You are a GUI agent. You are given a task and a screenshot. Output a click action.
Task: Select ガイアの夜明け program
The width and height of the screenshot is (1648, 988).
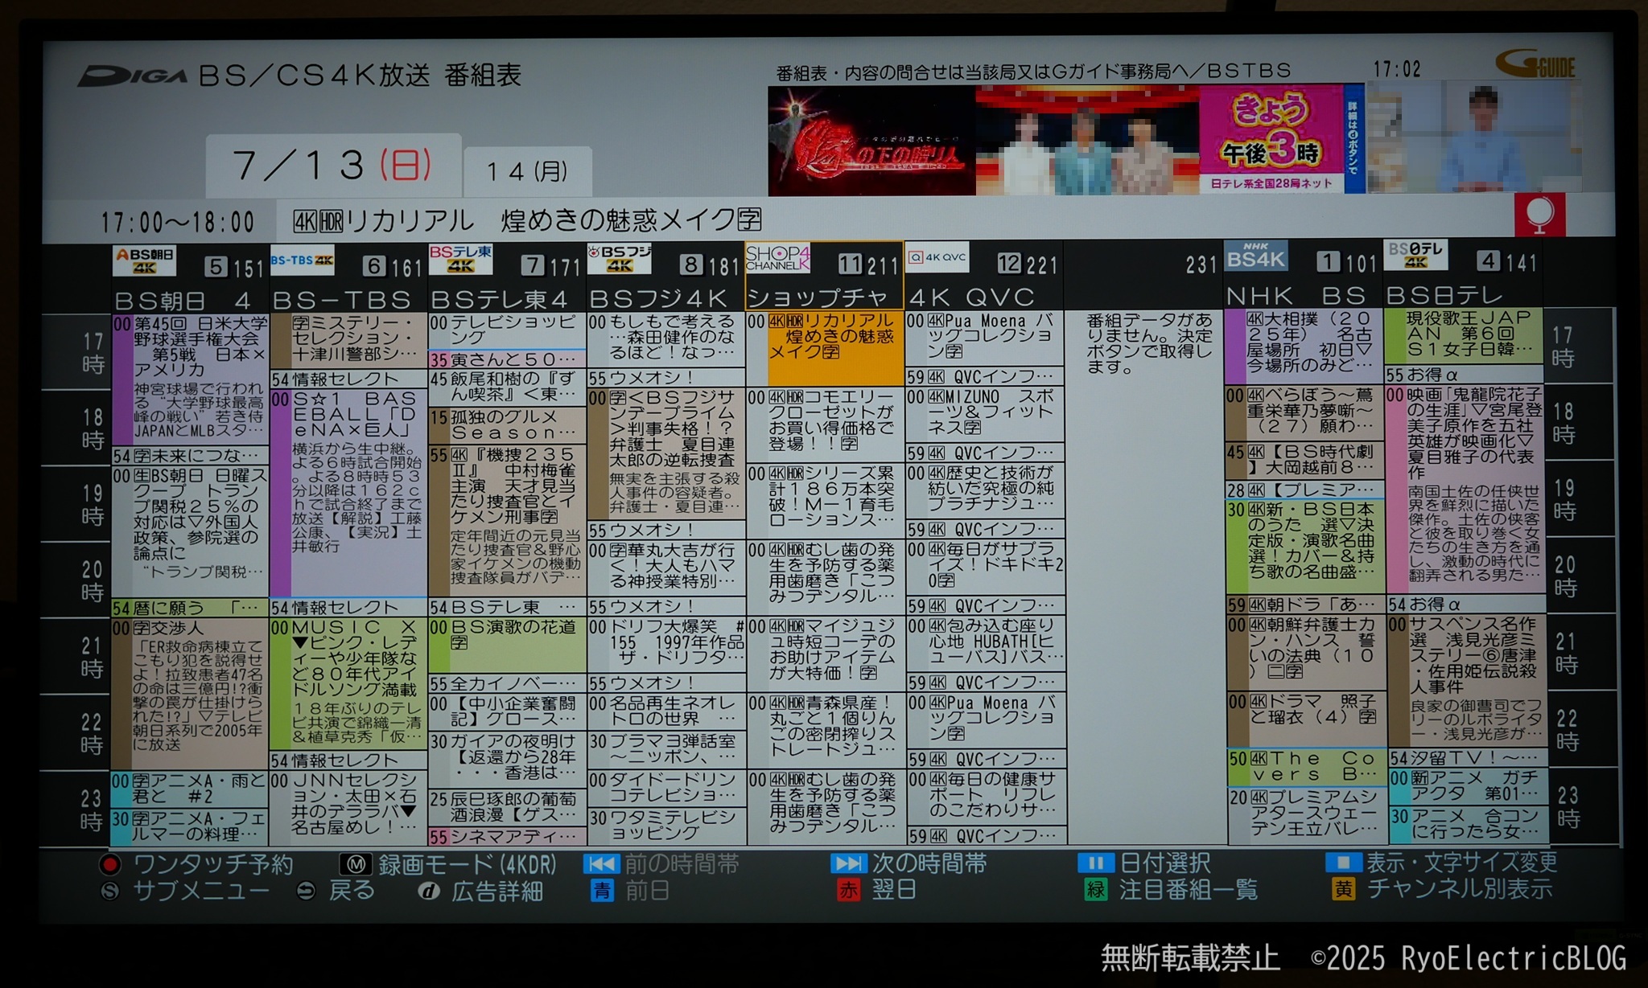[x=507, y=759]
